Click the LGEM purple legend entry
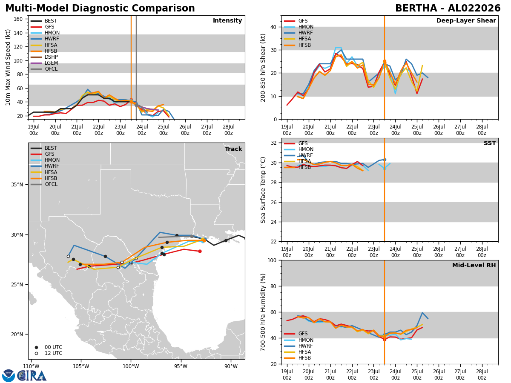 click(44, 63)
